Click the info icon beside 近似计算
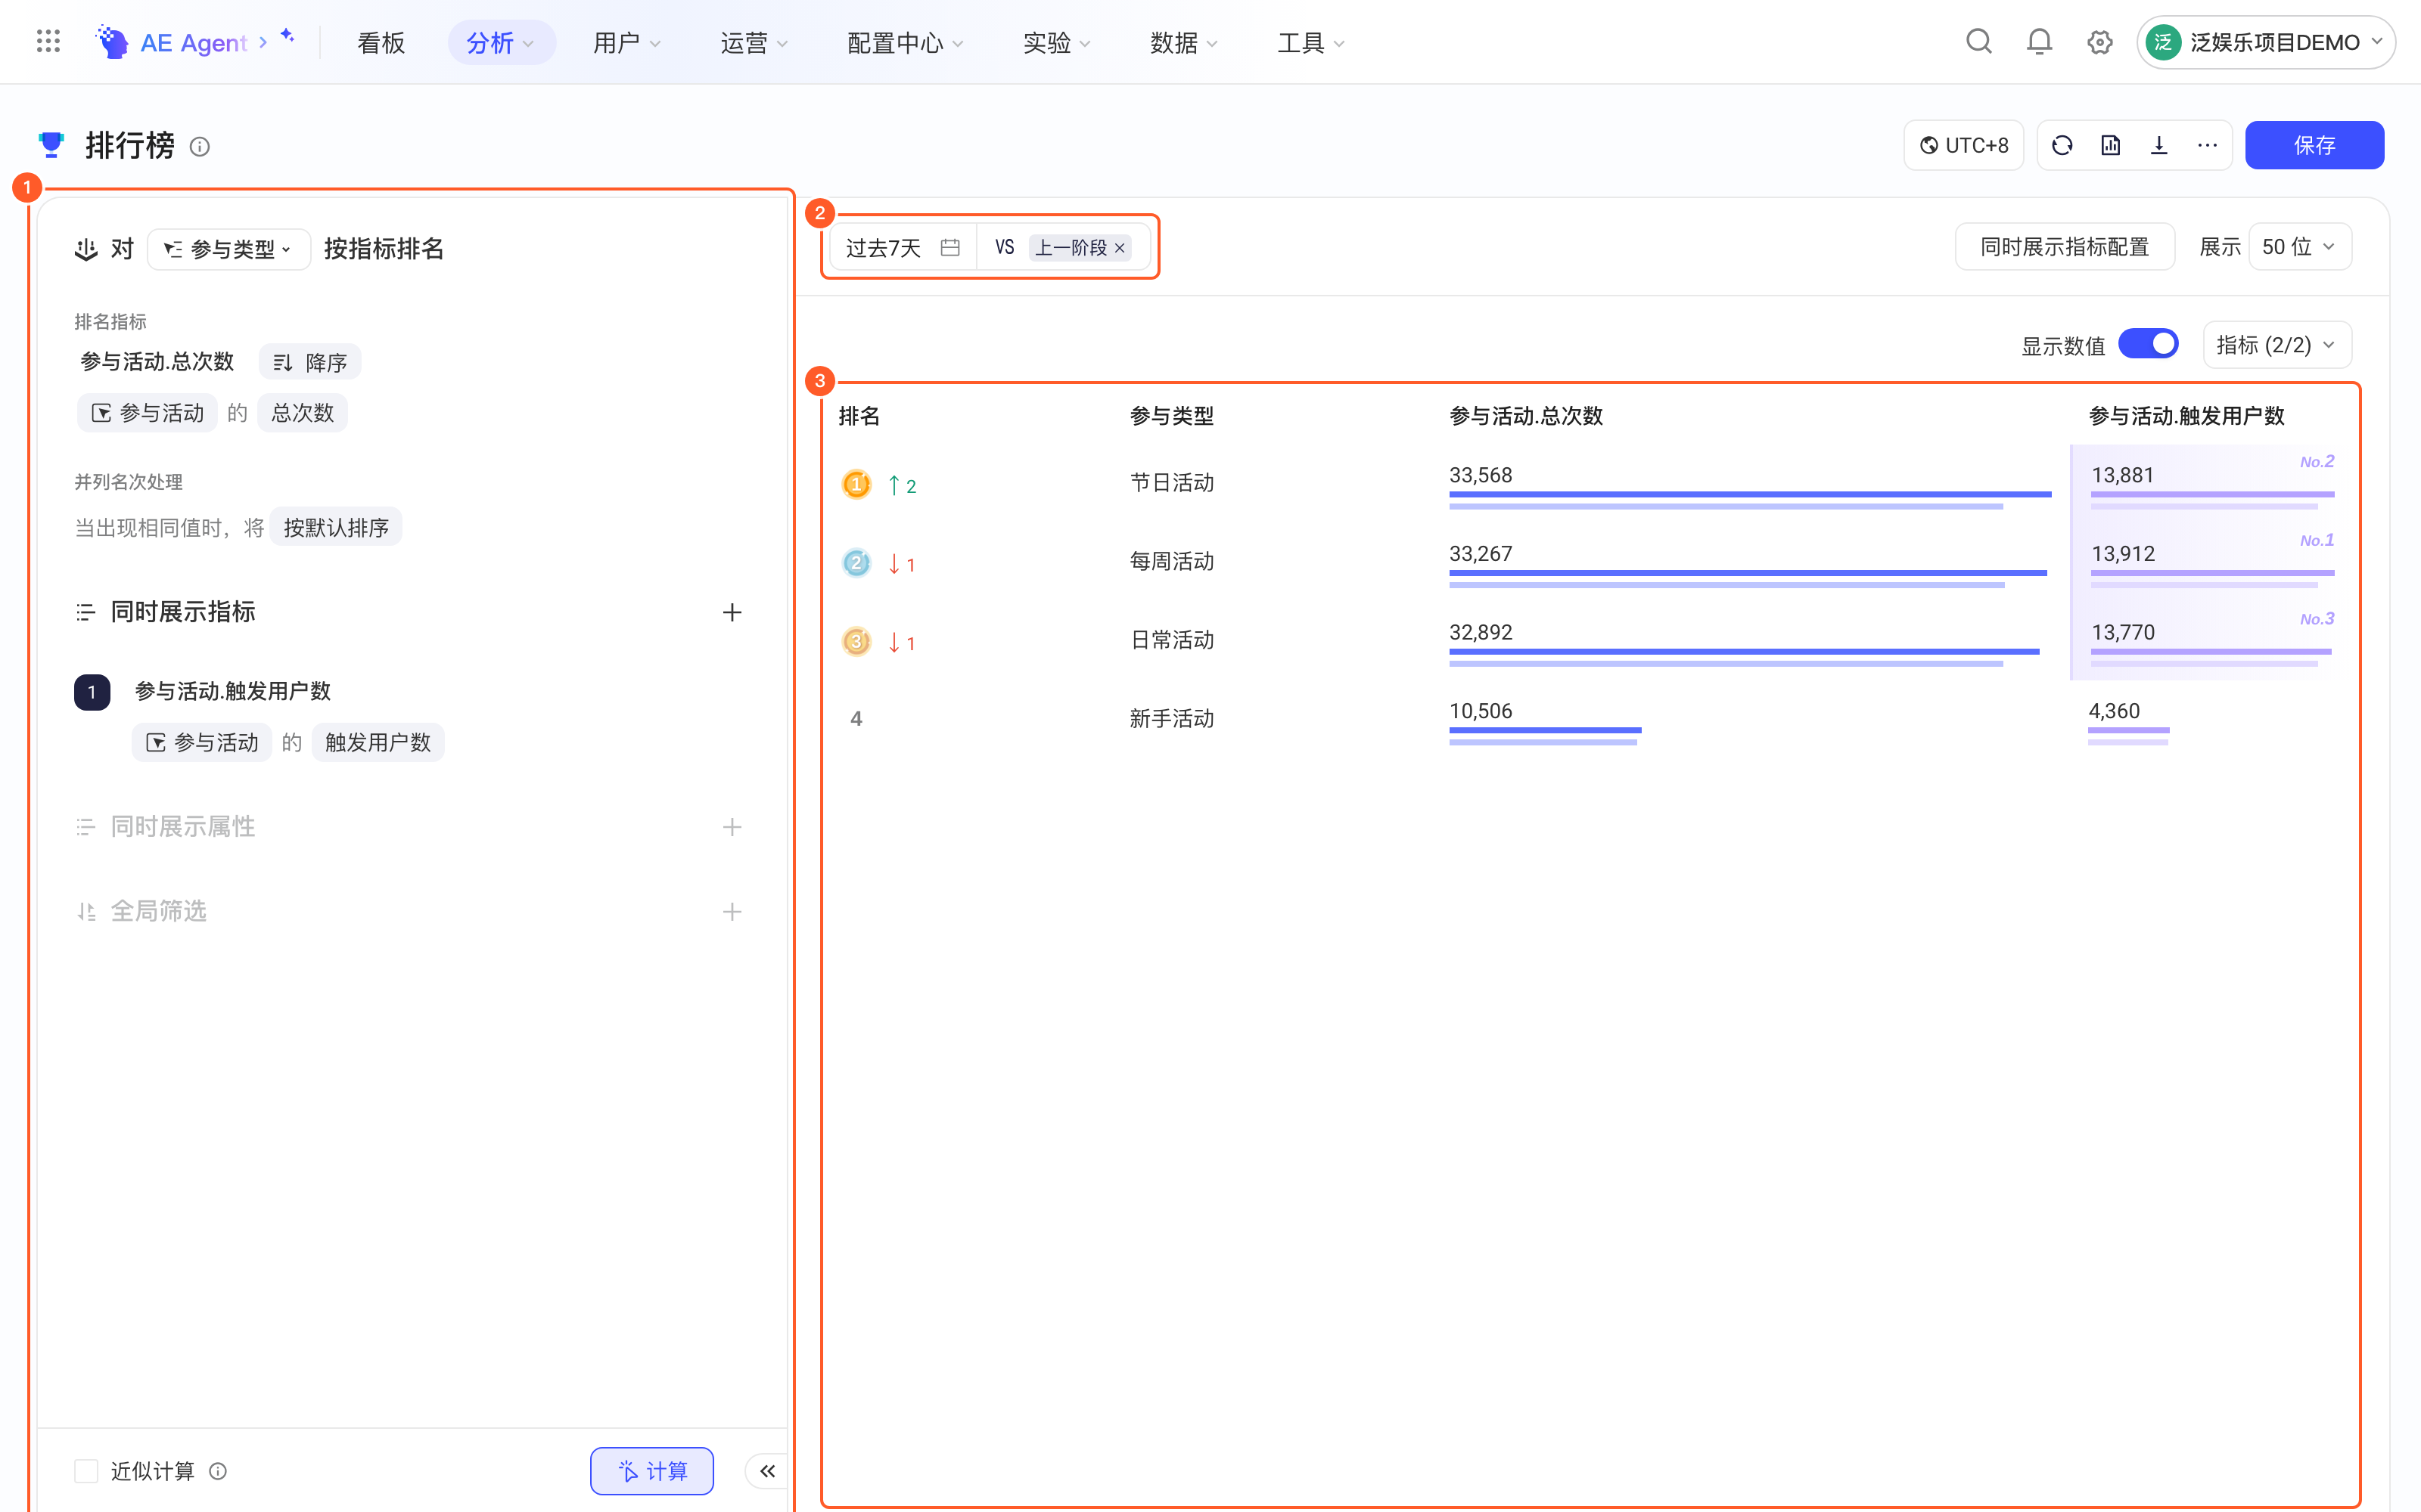Viewport: 2421px width, 1512px height. tap(218, 1471)
